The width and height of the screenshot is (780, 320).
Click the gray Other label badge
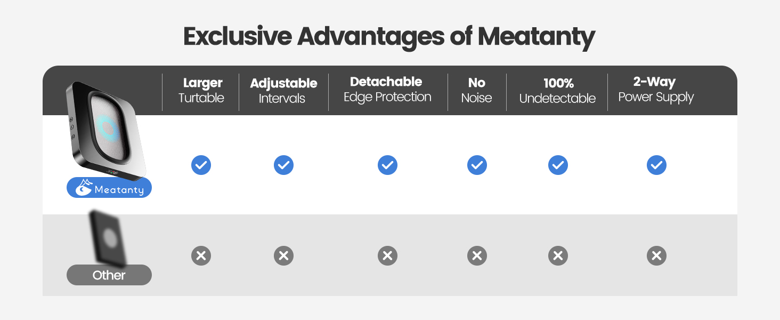click(109, 275)
